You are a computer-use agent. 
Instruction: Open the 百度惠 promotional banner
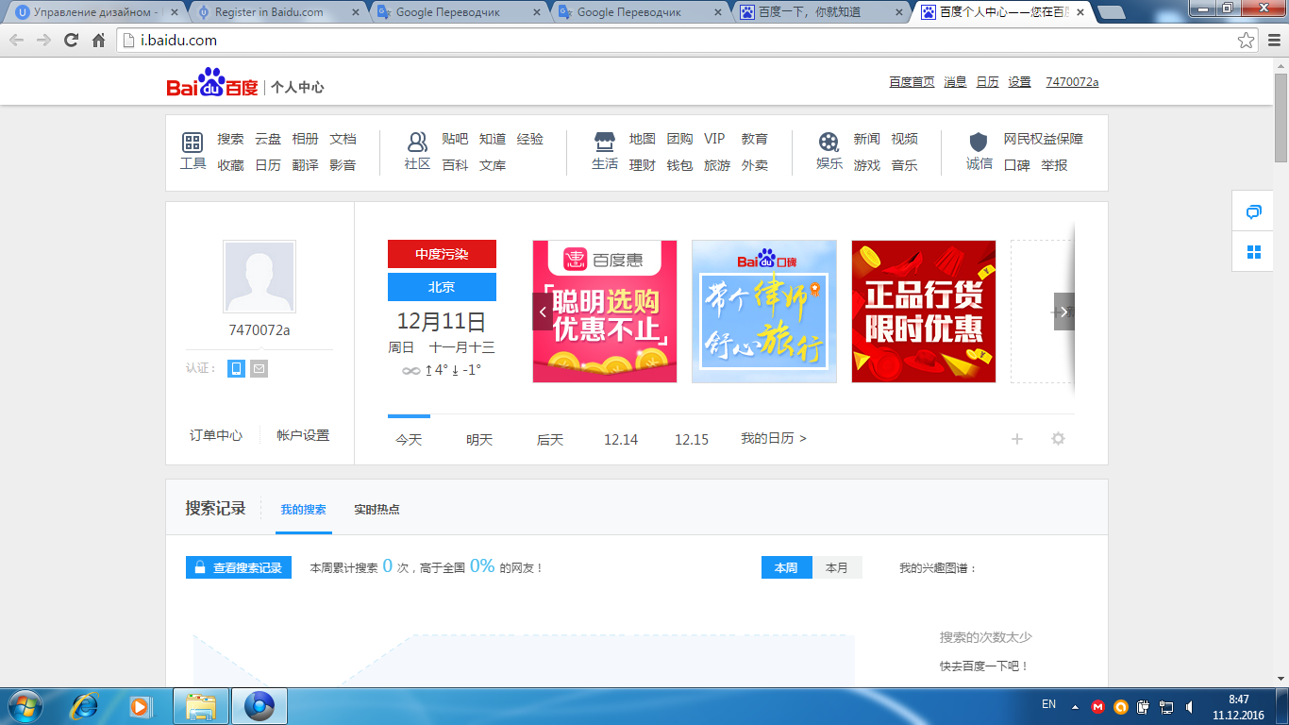point(605,312)
